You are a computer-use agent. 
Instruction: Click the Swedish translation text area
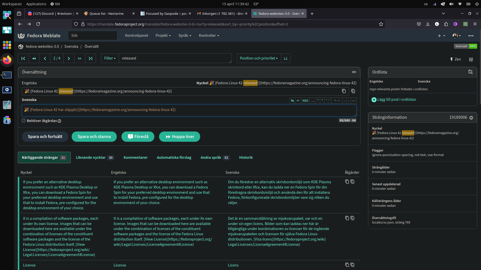[189, 110]
